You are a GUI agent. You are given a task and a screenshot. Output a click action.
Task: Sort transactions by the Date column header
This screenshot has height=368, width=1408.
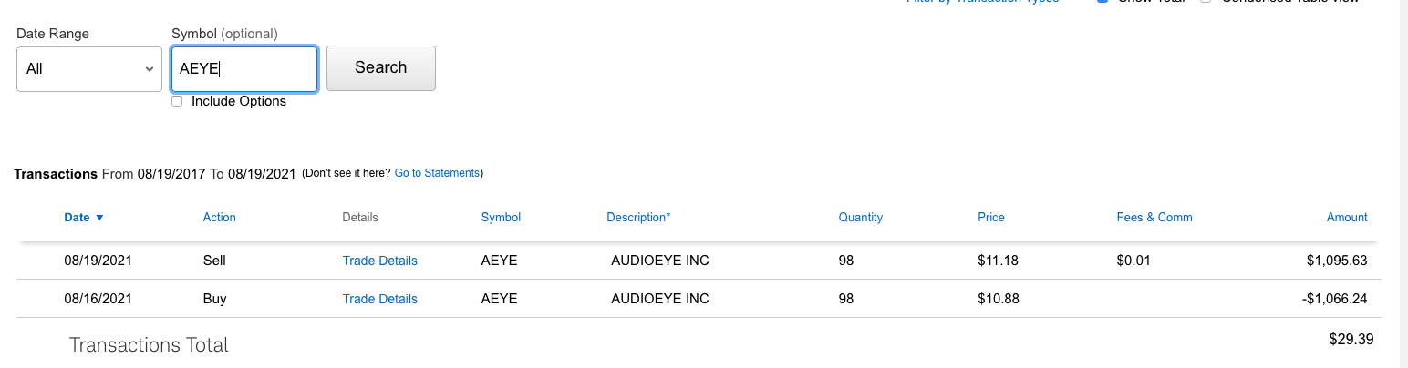point(77,218)
